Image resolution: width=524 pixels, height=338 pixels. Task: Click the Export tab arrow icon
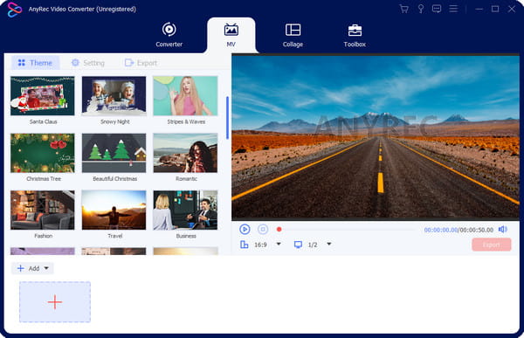pyautogui.click(x=129, y=63)
